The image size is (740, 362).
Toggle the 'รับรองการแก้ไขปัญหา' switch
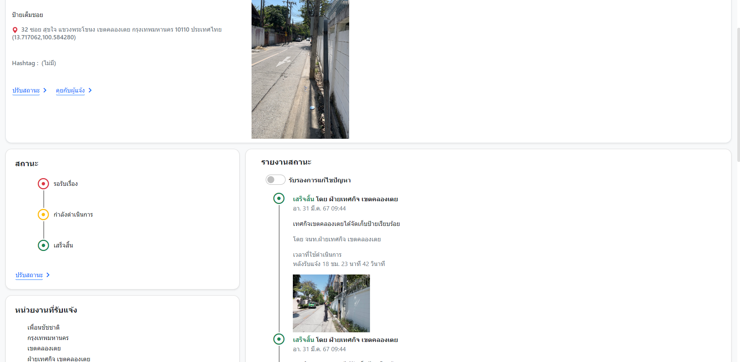pos(275,180)
